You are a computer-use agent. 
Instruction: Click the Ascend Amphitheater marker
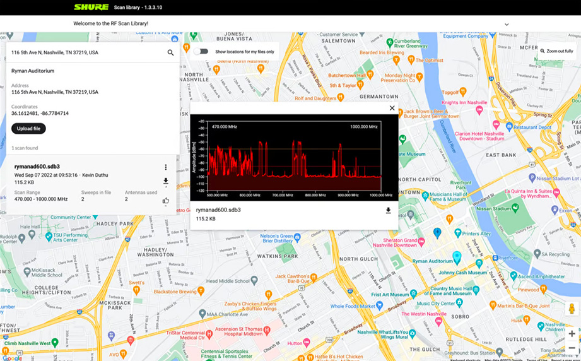click(514, 276)
